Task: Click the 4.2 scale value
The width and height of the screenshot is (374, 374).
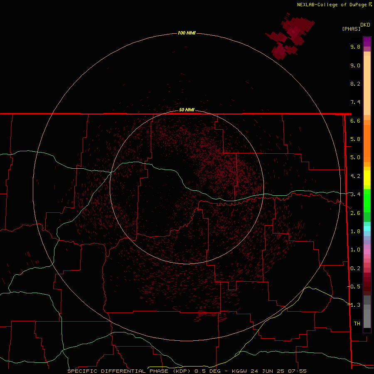Action: coord(355,176)
